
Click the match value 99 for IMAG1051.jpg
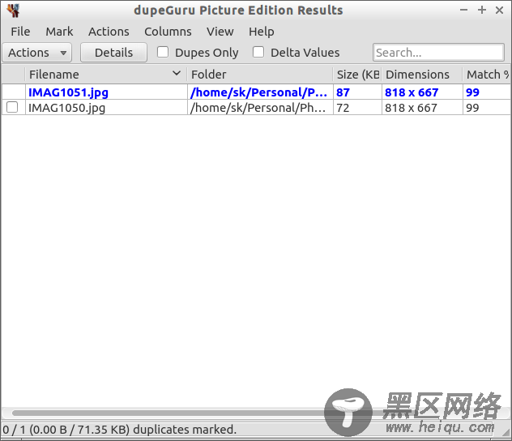pos(472,92)
